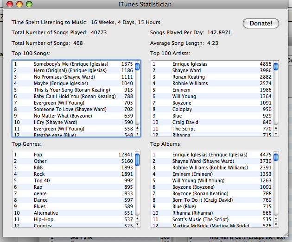Select album Blue (Blue) in Top Albums
The width and height of the screenshot is (292, 242).
tap(212, 206)
